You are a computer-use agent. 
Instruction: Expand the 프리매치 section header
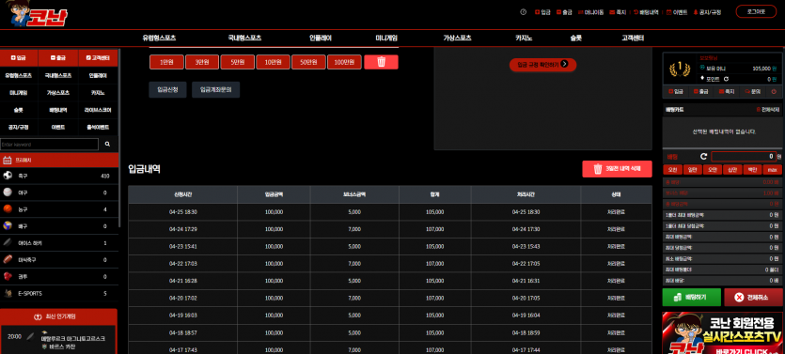(x=59, y=160)
